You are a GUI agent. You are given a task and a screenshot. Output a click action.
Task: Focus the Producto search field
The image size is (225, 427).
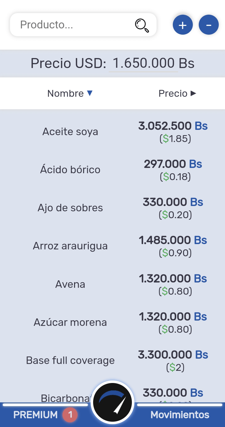tap(75, 25)
